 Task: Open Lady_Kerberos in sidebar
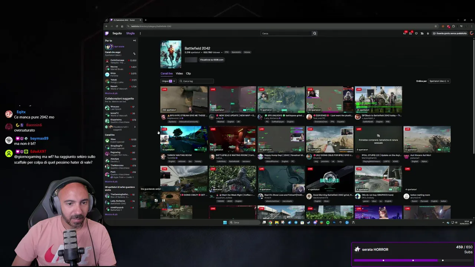point(121,202)
